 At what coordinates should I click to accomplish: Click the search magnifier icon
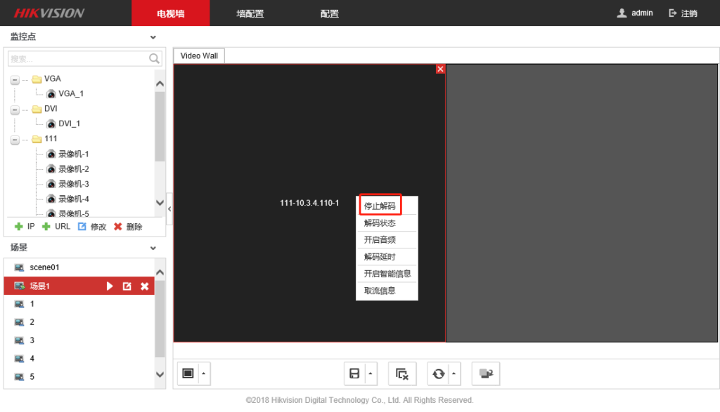click(x=155, y=59)
